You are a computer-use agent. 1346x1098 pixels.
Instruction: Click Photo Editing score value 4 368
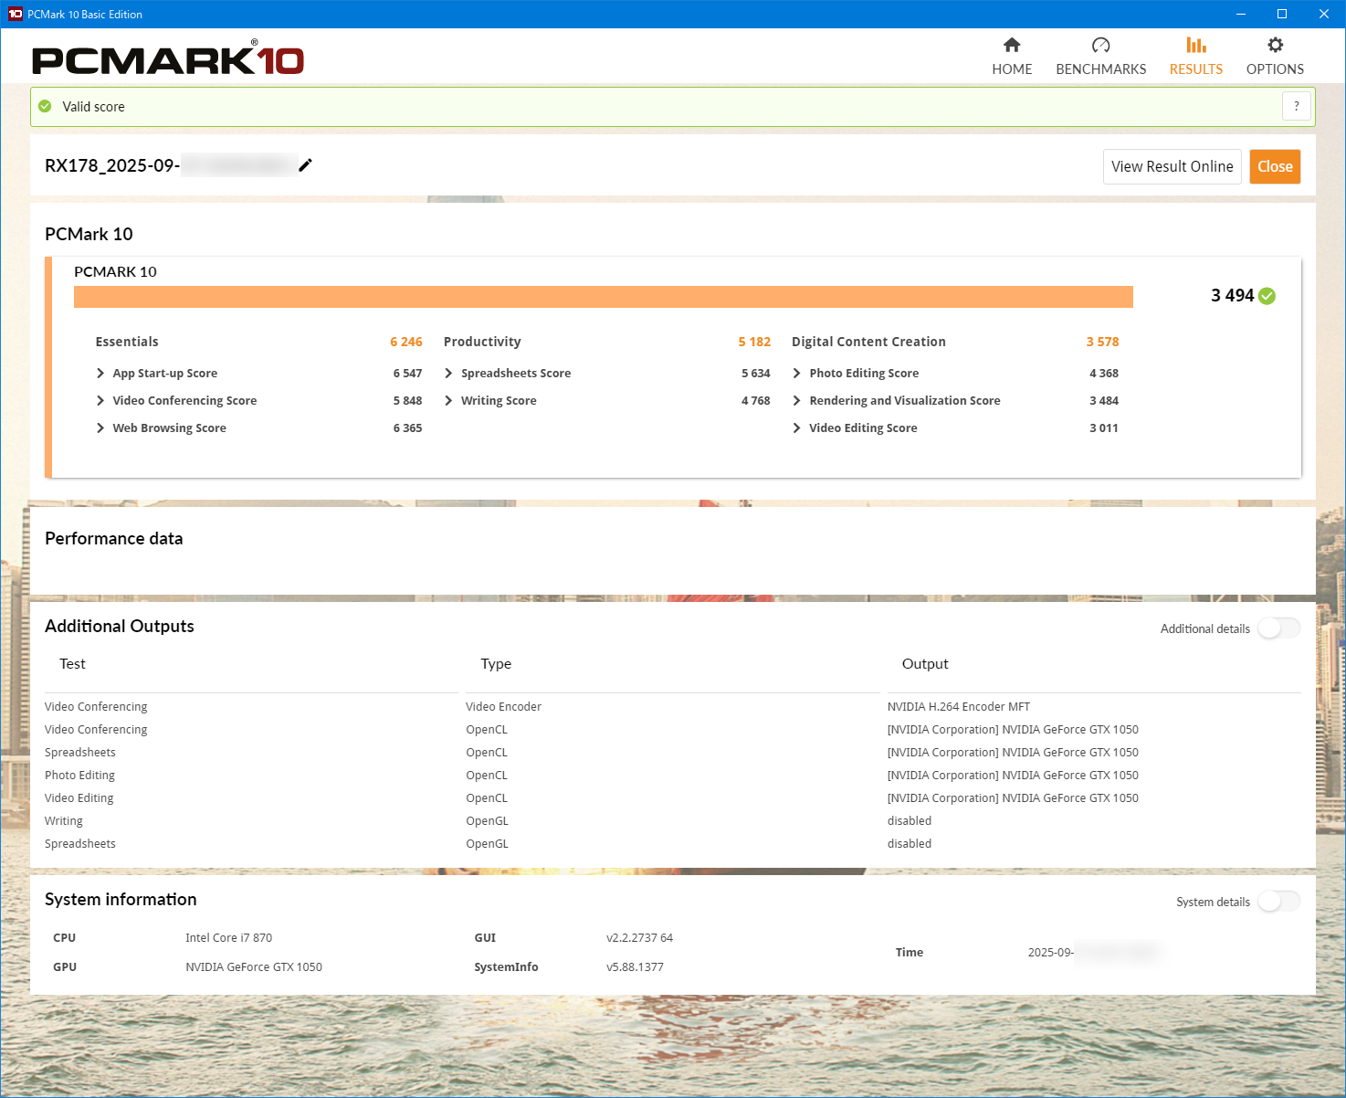1103,374
